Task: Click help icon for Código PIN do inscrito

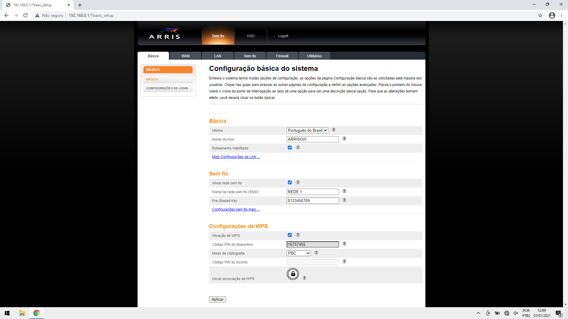Action: point(344,262)
